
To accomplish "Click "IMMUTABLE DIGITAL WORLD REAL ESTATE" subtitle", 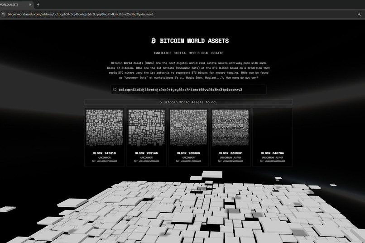I will pos(188,53).
